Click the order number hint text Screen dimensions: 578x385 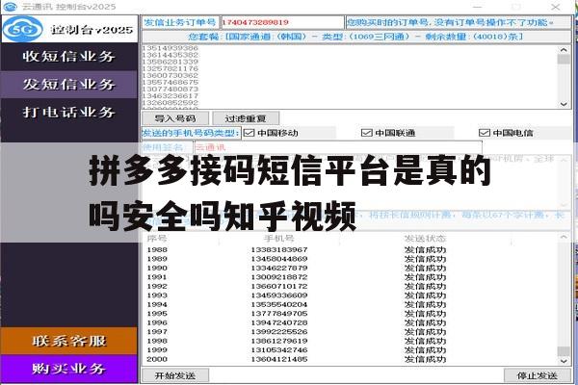click(x=450, y=22)
